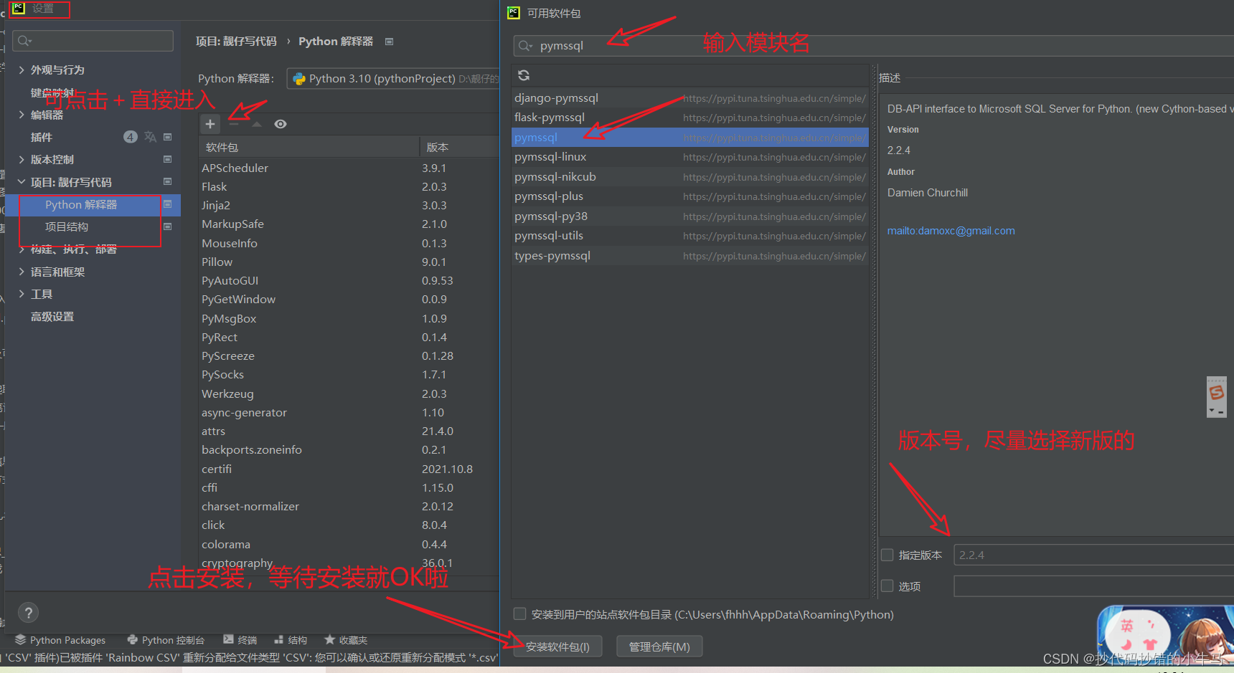The width and height of the screenshot is (1234, 673).
Task: Click the 安装软件包(I) button
Action: 557,646
